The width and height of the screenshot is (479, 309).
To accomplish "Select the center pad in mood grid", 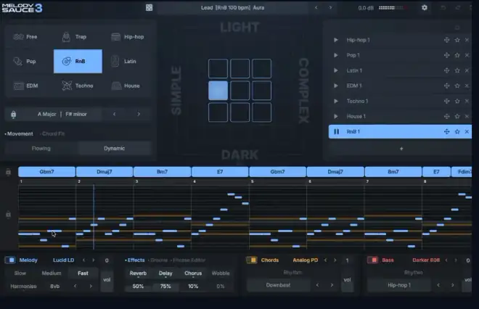I will 239,91.
